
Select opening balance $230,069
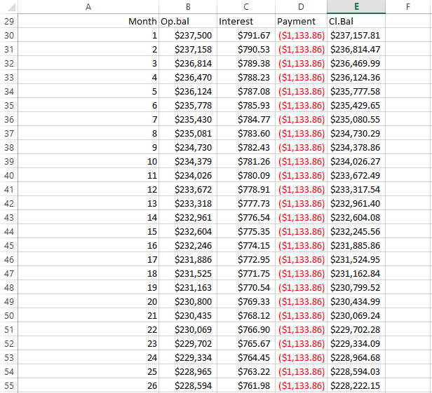click(188, 329)
